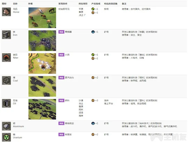Select the 铀 Uranium name text

pos(18,136)
